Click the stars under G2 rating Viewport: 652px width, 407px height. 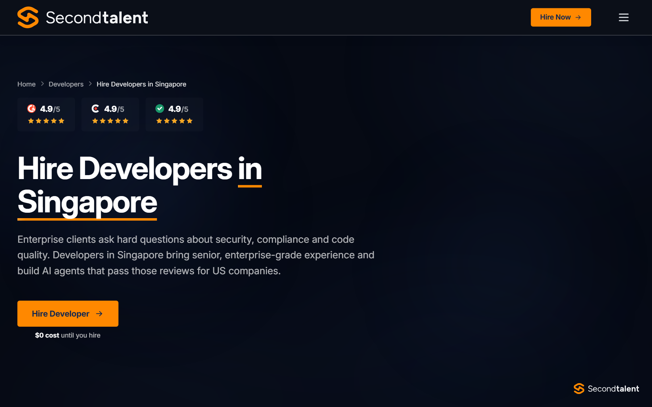point(46,121)
